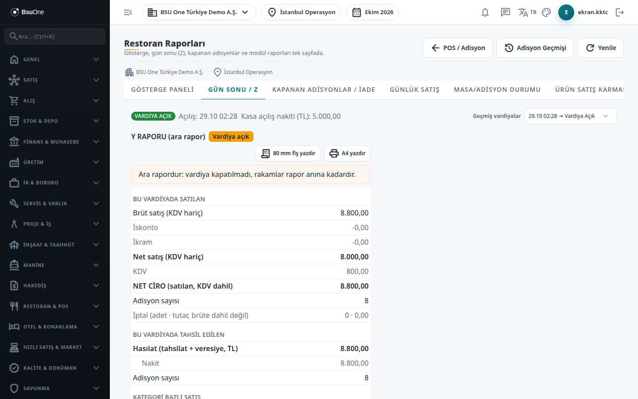
Task: Change language using the TR translate icon
Action: pos(527,12)
